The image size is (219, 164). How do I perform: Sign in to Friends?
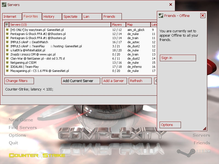178,58
